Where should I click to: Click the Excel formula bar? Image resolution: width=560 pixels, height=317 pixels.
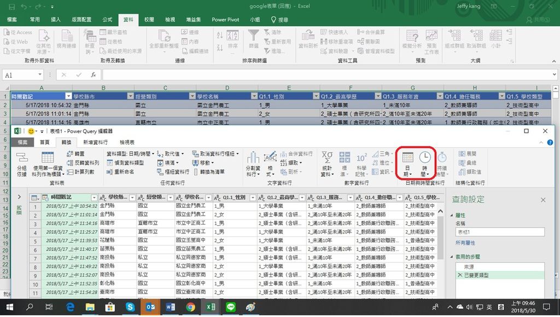pos(327,75)
